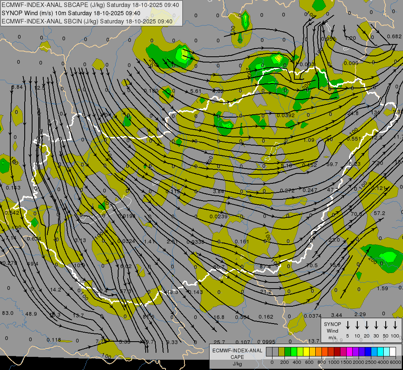Click the map value '24.8'
403x370 pixels.
point(353,113)
